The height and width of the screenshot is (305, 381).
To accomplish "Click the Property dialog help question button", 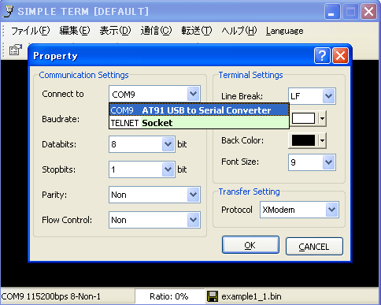I will [x=322, y=55].
